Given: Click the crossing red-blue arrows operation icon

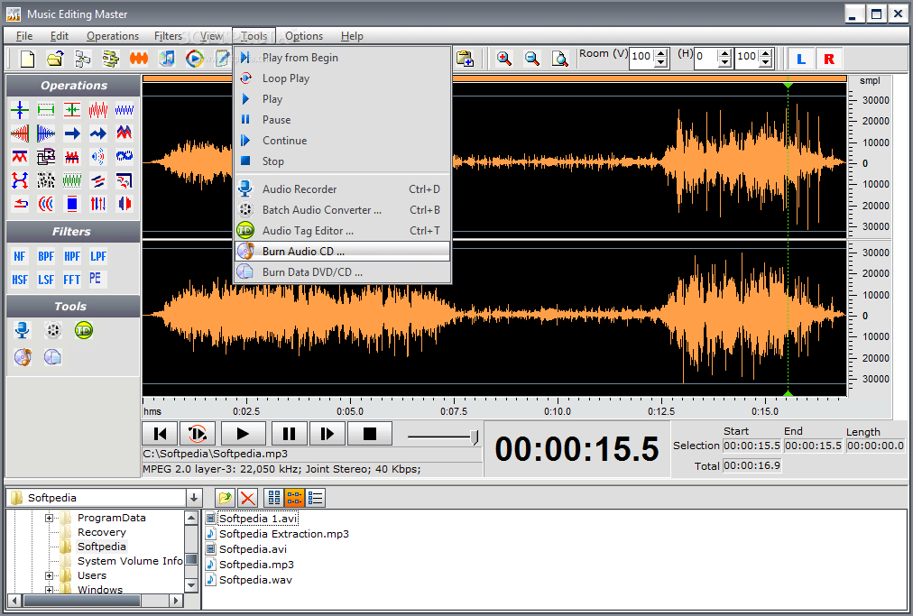Looking at the screenshot, I should point(20,179).
